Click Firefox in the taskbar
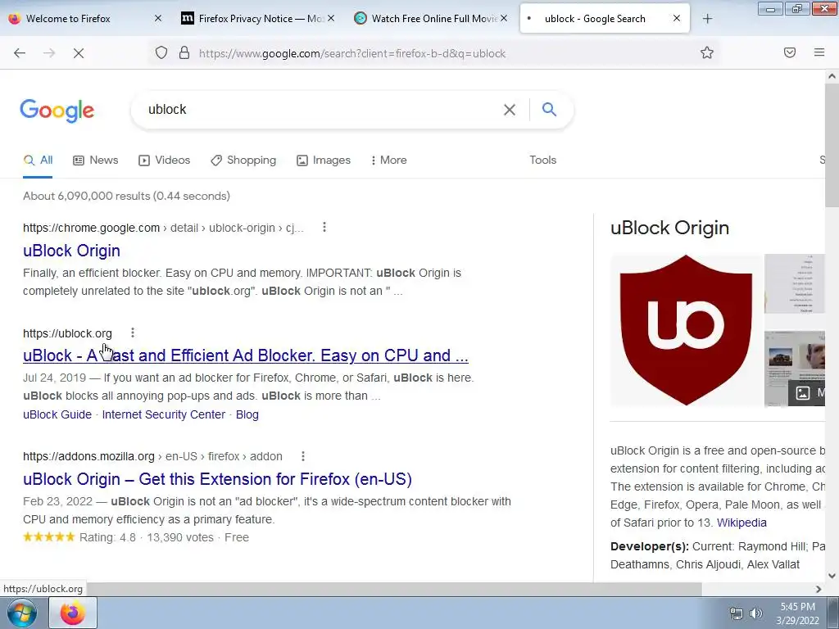This screenshot has height=629, width=839. 73,613
